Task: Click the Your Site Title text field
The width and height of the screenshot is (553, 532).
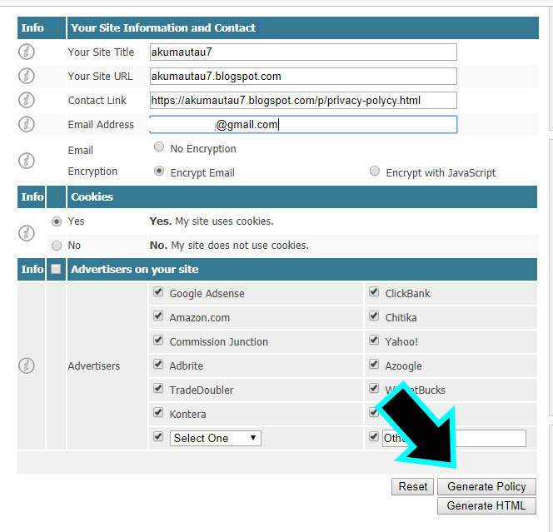Action: (x=303, y=52)
